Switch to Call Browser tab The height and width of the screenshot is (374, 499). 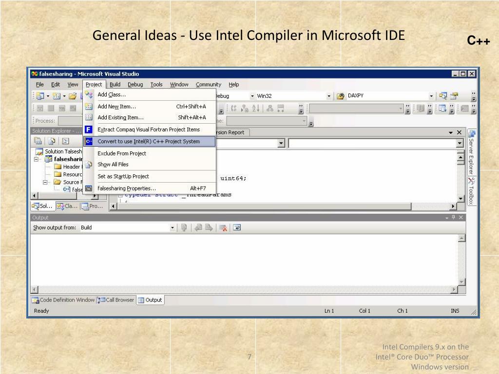(116, 300)
